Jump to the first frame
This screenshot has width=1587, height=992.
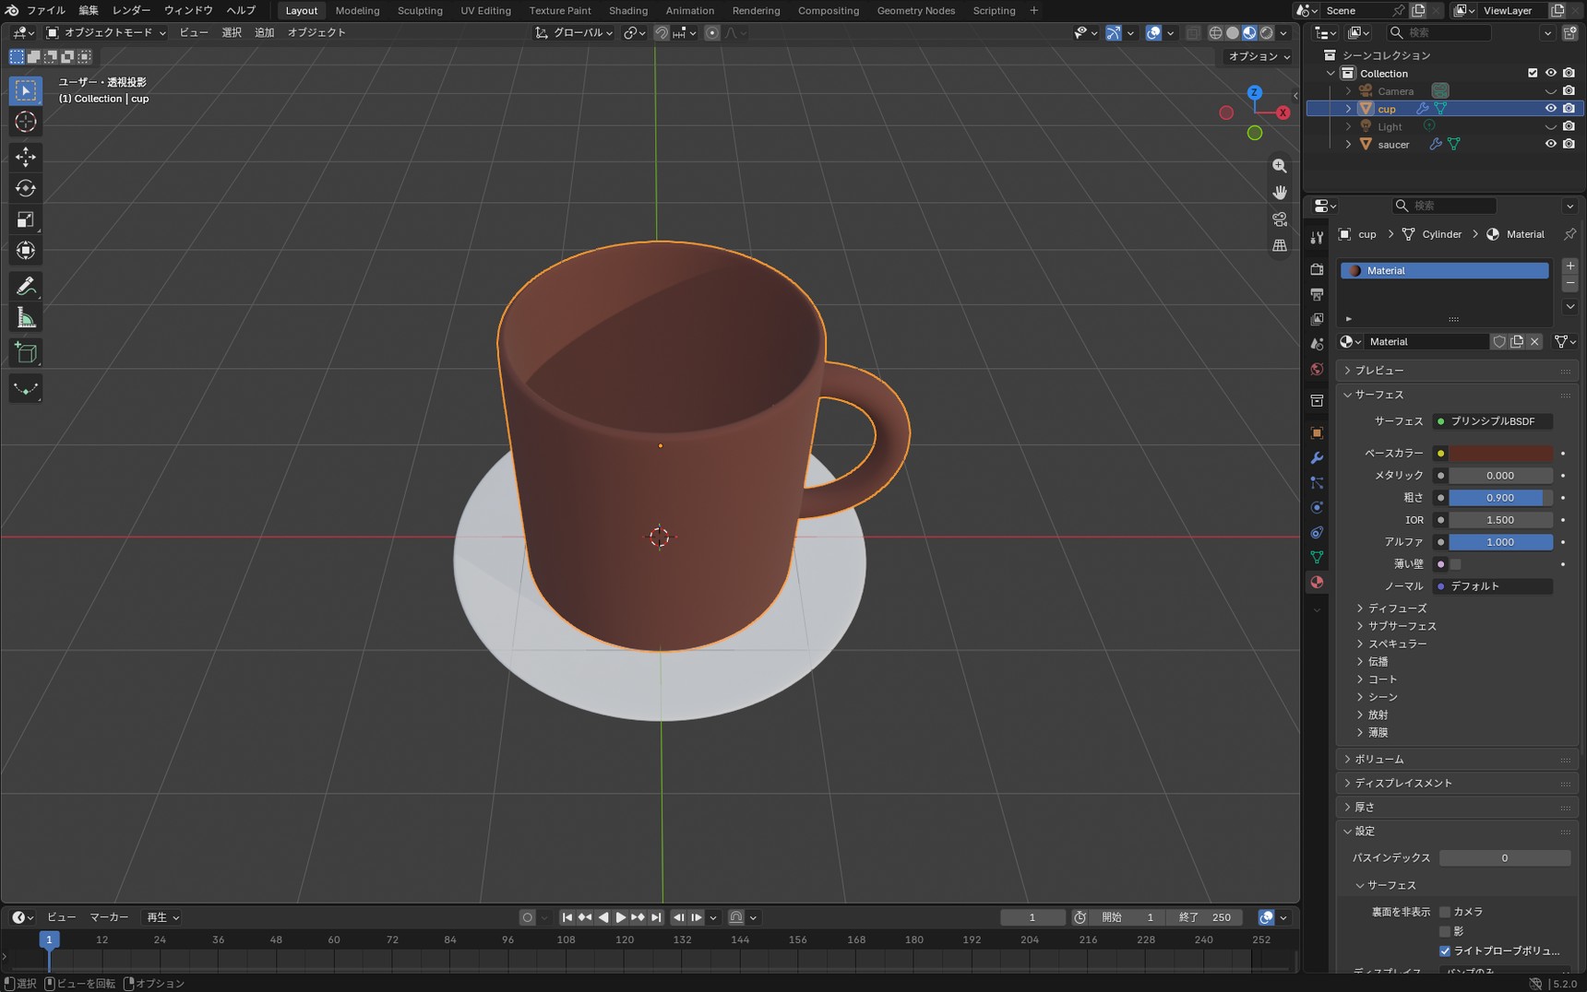coord(567,917)
